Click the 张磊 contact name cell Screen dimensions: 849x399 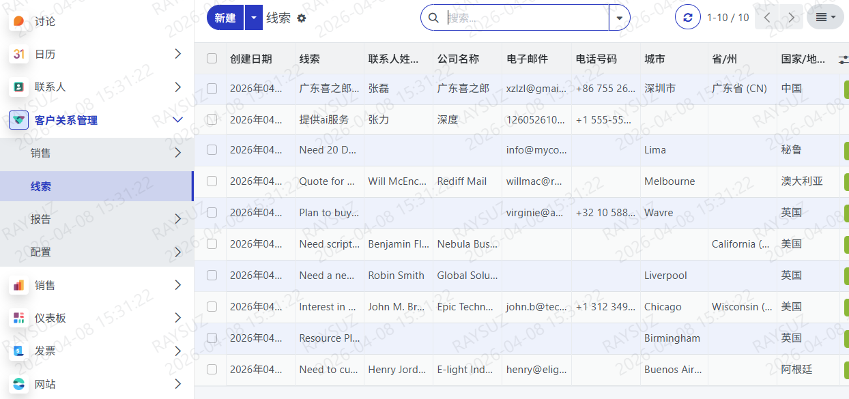(x=398, y=89)
